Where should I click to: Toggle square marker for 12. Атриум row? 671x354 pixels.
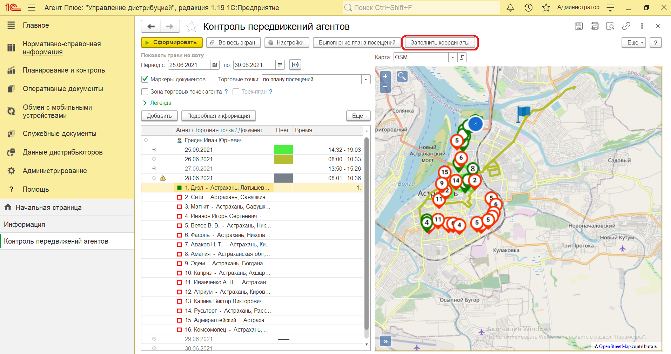(x=180, y=292)
